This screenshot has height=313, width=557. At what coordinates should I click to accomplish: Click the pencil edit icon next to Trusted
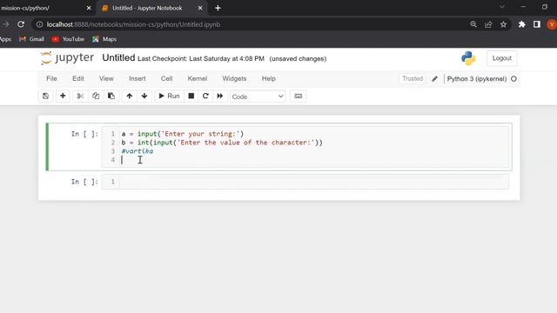tap(434, 79)
